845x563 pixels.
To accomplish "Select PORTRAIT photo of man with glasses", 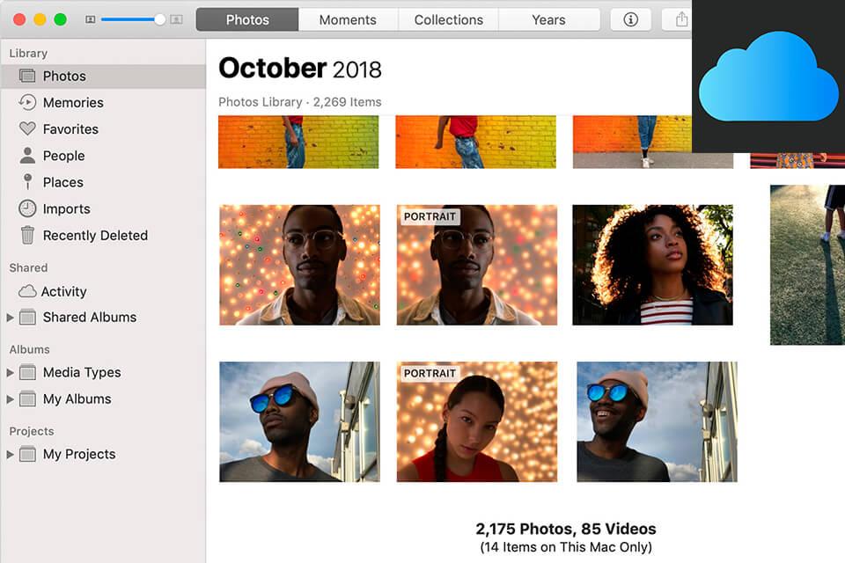I will 477,265.
